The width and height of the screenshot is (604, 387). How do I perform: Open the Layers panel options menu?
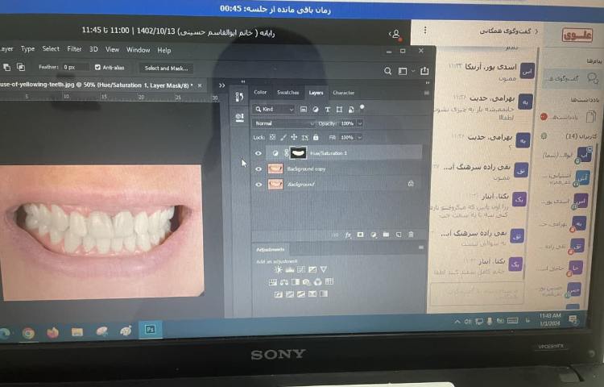click(426, 93)
